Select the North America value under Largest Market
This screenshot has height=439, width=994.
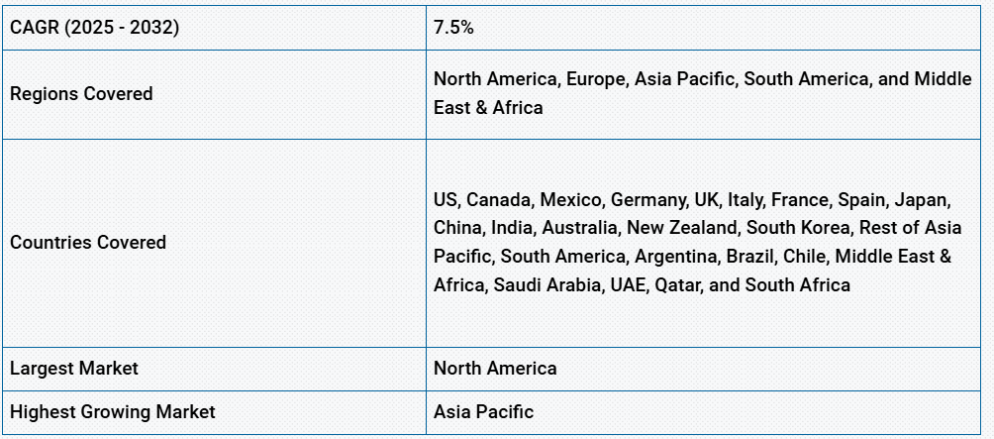(x=495, y=368)
